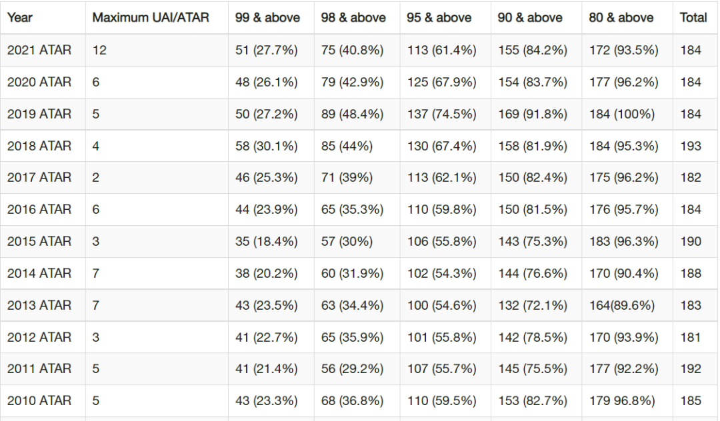Click the 2010 ATAR year cell
720x421 pixels.
pyautogui.click(x=39, y=401)
